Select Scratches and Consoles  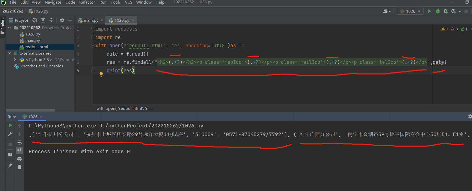click(x=41, y=66)
